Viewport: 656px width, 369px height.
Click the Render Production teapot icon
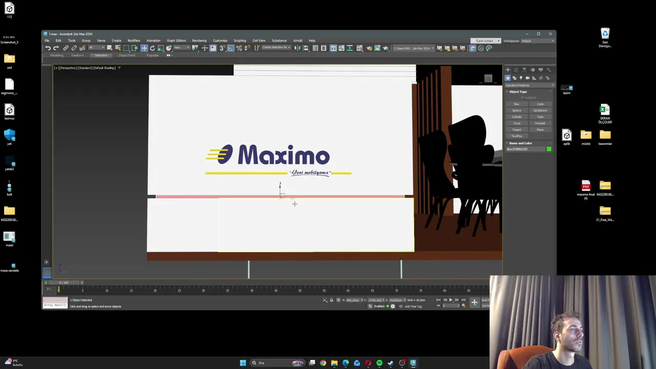click(385, 48)
